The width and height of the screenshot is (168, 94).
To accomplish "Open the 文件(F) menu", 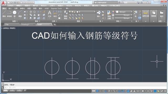I will point(11,5).
